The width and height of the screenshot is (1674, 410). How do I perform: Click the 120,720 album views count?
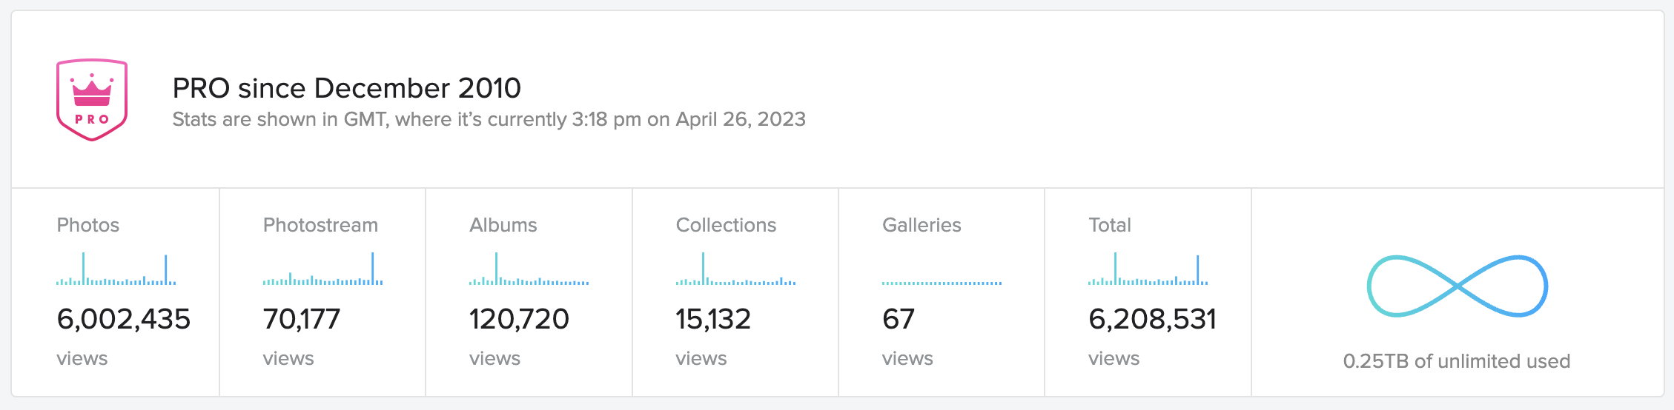click(x=519, y=319)
